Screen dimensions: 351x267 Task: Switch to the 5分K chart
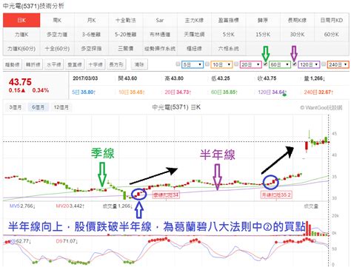(229, 34)
